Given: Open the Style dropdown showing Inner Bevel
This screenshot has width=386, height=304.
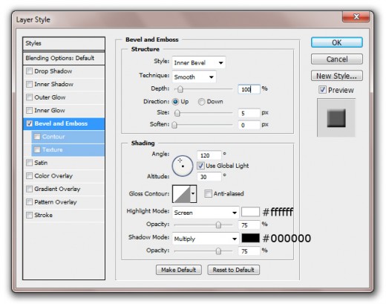Looking at the screenshot, I should point(199,62).
